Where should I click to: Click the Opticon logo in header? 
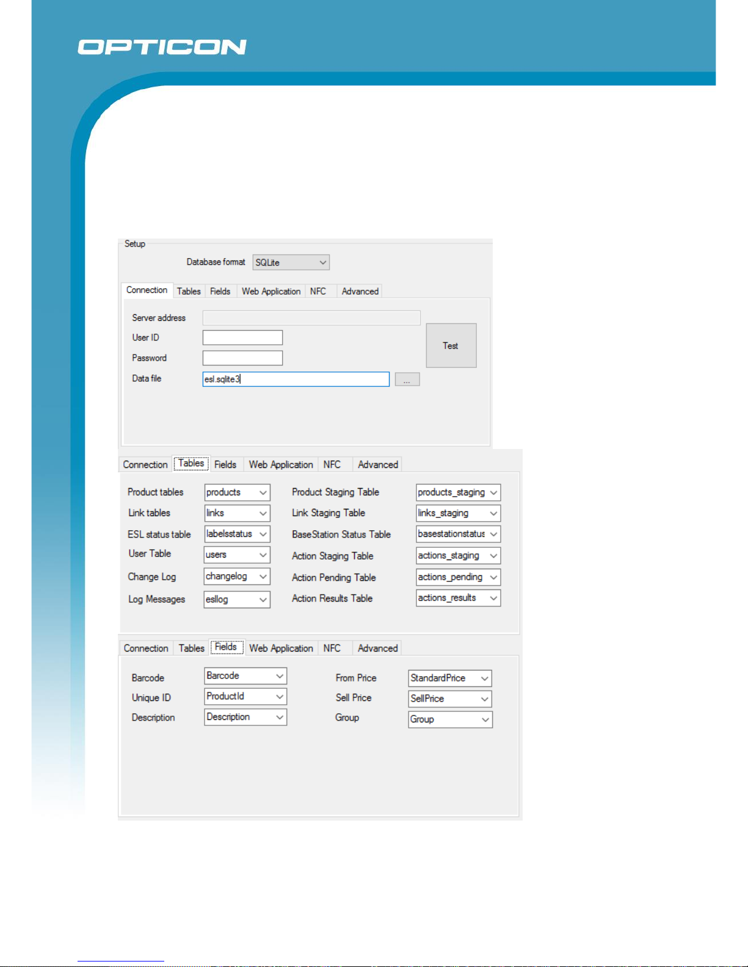(x=162, y=47)
